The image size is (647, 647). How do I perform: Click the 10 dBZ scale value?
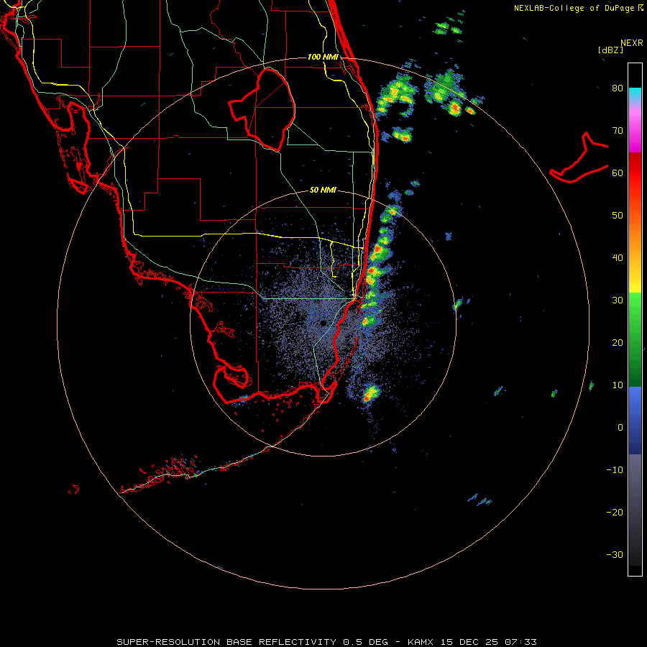618,385
